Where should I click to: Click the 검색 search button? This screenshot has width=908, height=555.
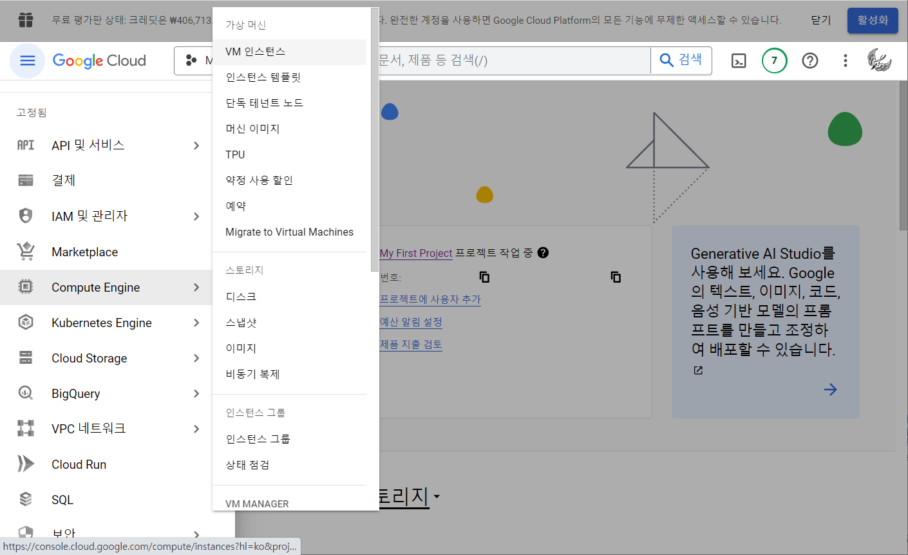(681, 60)
